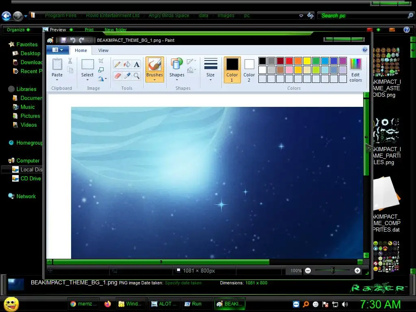The height and width of the screenshot is (312, 416).
Task: Click the memz Chrome taskbar button
Action: (x=84, y=304)
